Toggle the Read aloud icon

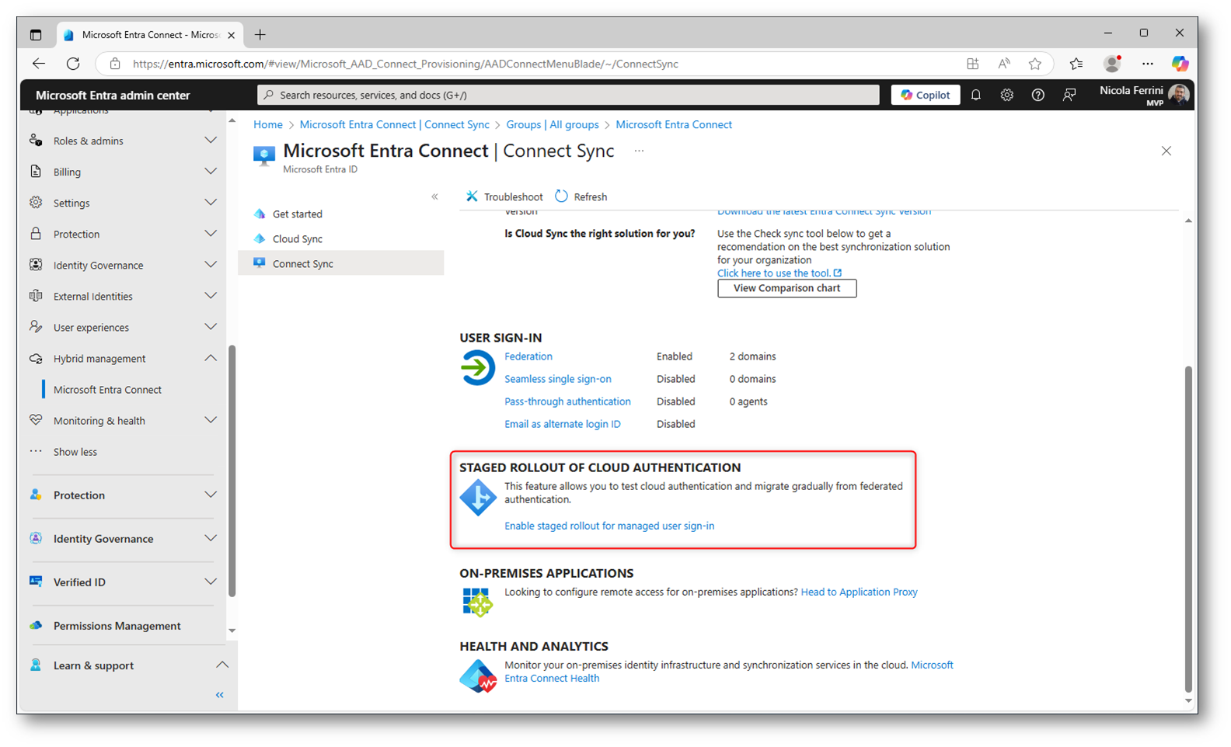point(1004,64)
